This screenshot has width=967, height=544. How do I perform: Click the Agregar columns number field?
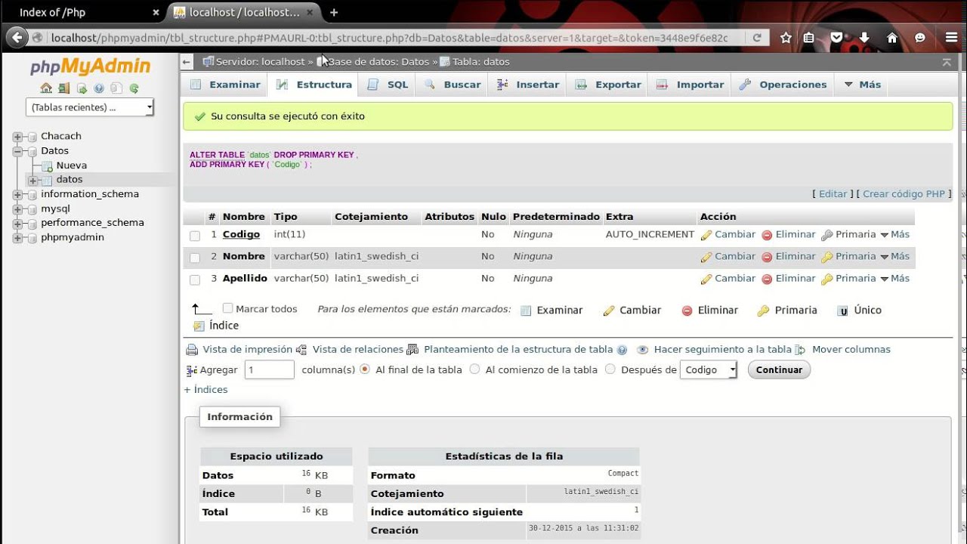coord(269,369)
